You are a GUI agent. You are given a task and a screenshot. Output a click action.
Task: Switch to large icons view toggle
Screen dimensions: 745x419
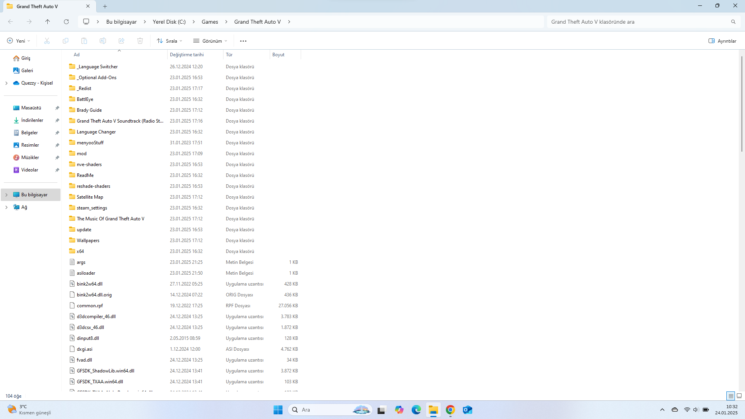tap(739, 396)
